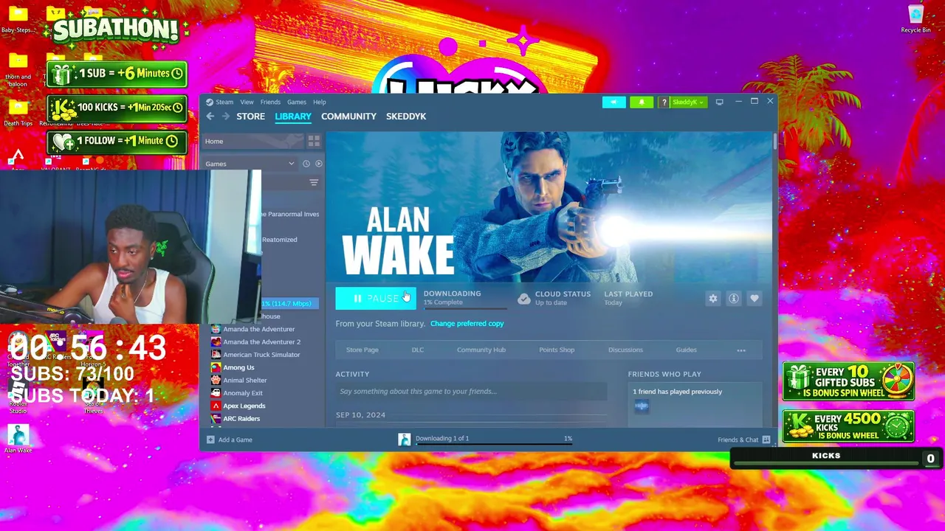
Task: Click the Add a Game plus icon
Action: coord(210,440)
